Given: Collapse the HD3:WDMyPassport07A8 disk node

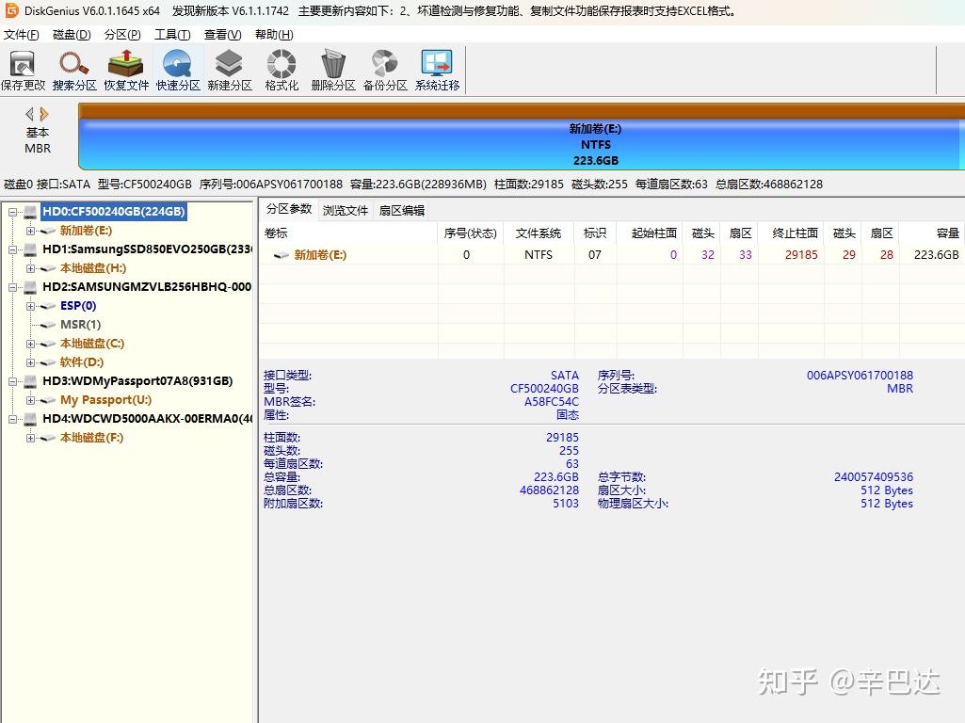Looking at the screenshot, I should pos(12,381).
